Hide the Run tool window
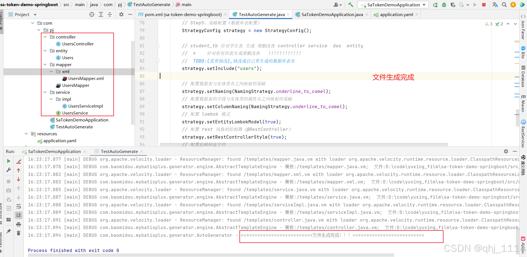The width and height of the screenshot is (527, 257). (515, 151)
